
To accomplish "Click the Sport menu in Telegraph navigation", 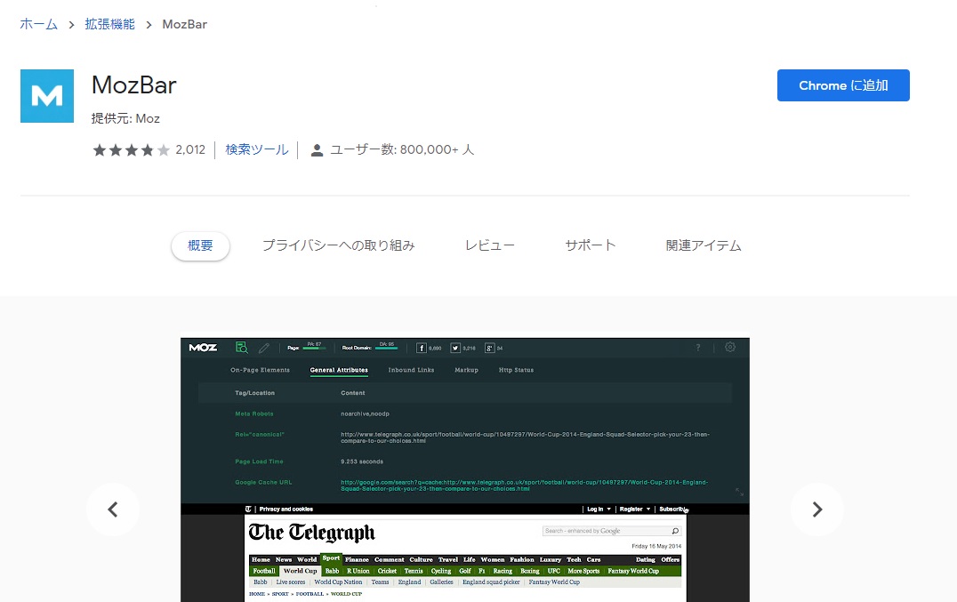I will pyautogui.click(x=332, y=558).
